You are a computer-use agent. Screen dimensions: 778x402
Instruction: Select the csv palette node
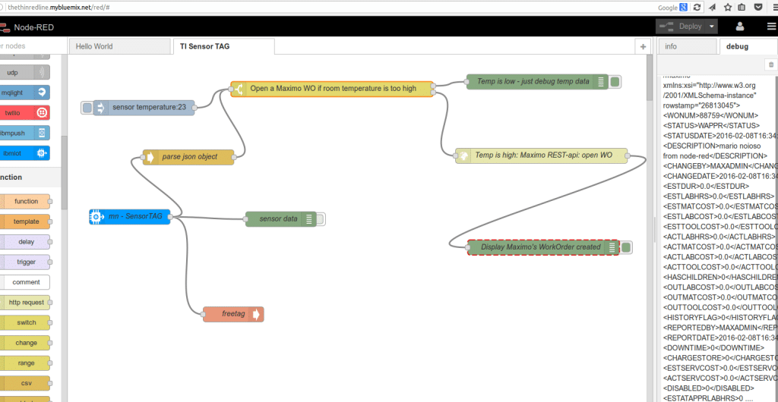click(26, 383)
